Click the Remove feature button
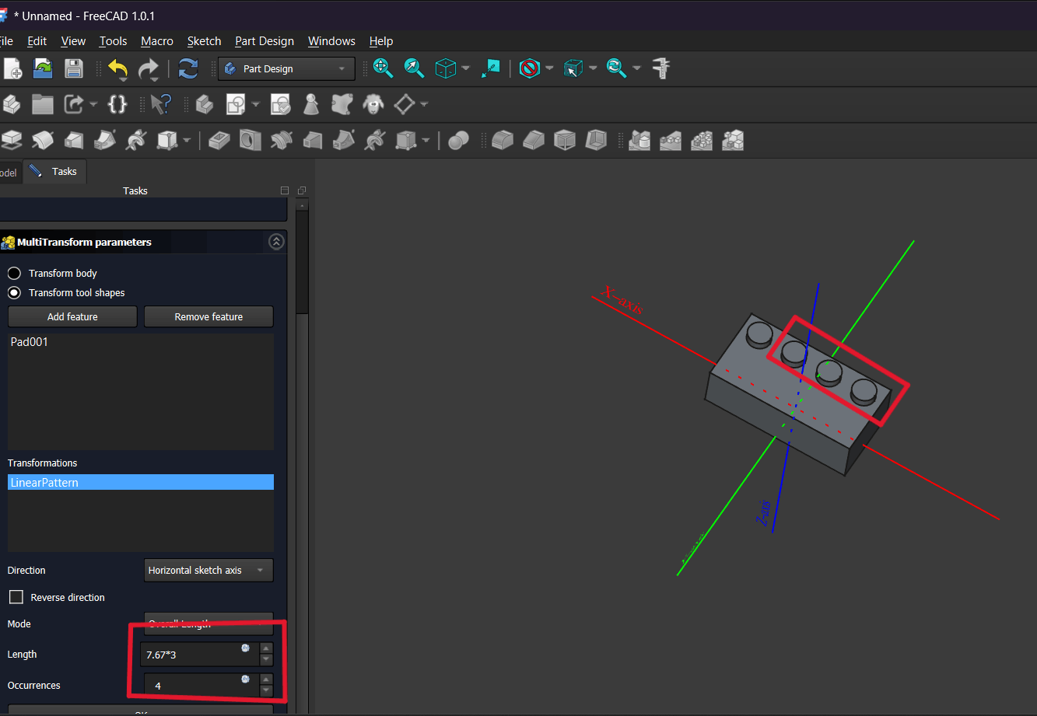 tap(208, 317)
